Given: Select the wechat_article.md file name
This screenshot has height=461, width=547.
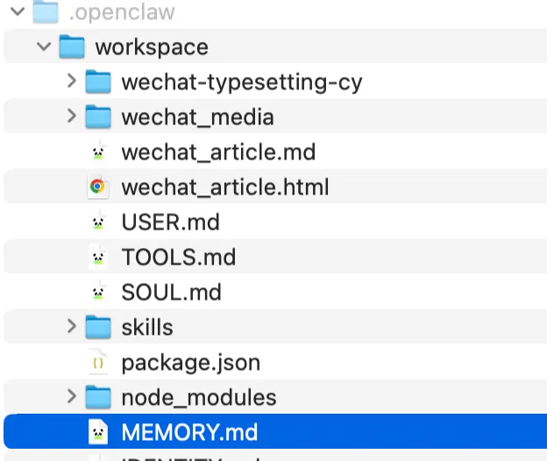Looking at the screenshot, I should [x=218, y=152].
